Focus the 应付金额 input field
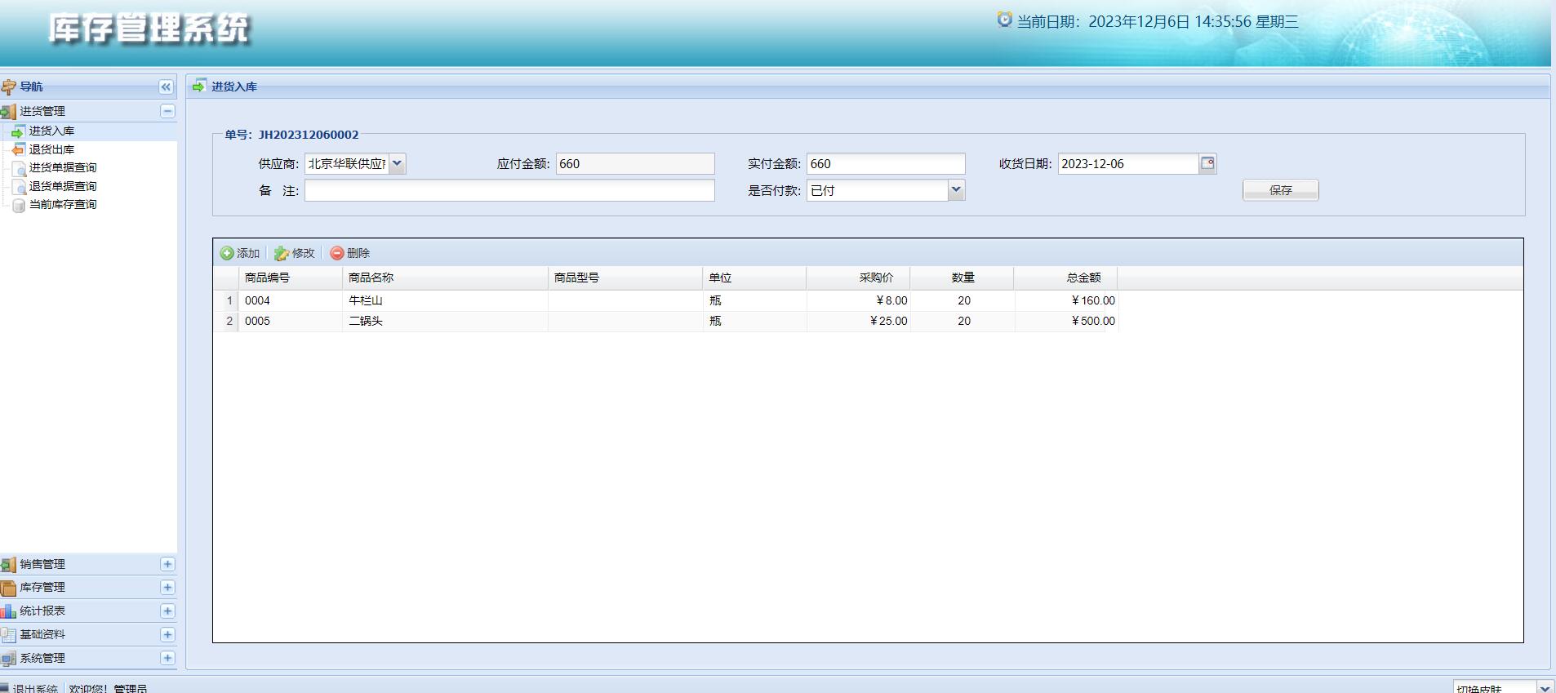Viewport: 1556px width, 693px height. coord(635,163)
